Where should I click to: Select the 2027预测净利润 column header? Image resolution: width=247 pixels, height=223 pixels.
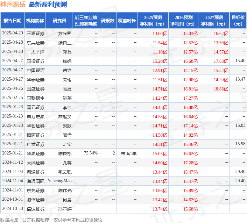point(214,21)
